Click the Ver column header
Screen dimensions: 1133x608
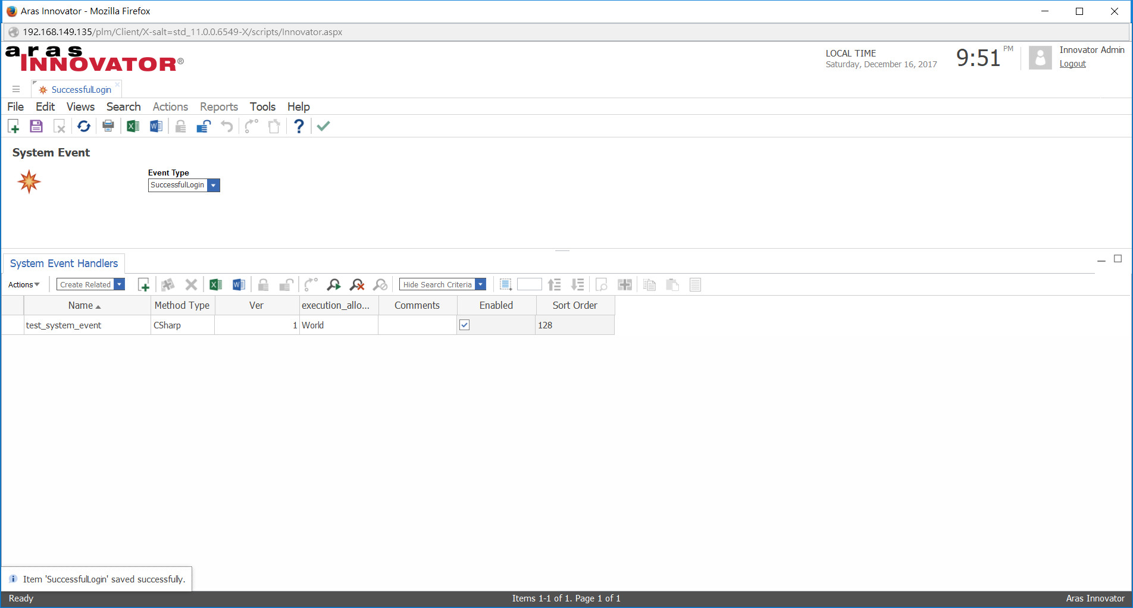(256, 305)
